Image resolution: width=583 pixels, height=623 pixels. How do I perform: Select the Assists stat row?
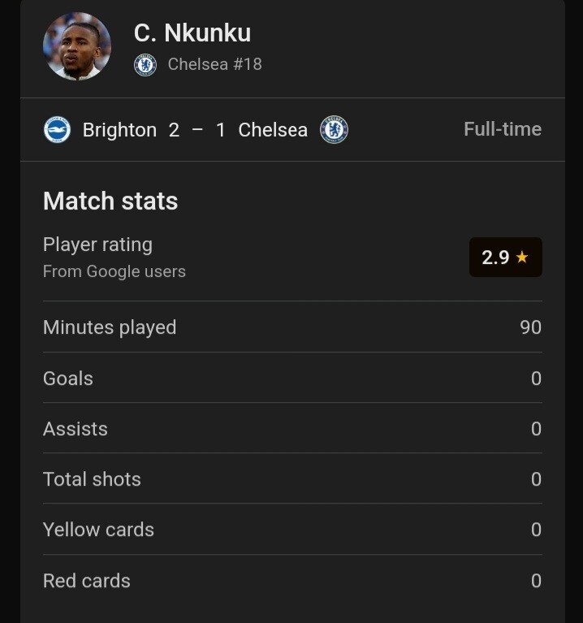coord(291,429)
